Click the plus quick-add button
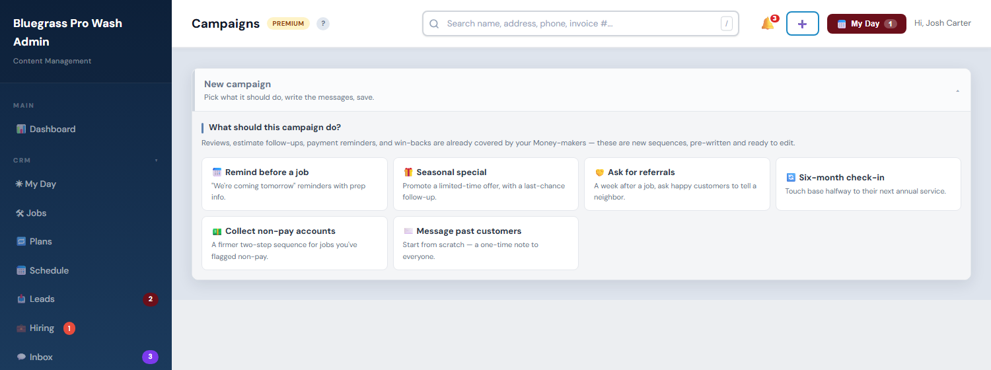Screen dimensions: 991x370 [x=803, y=24]
